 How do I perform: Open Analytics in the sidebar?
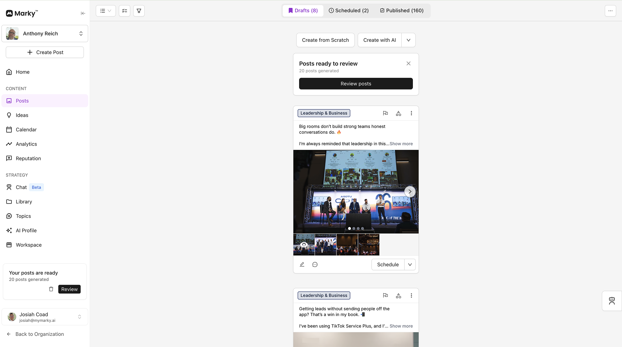point(45,144)
